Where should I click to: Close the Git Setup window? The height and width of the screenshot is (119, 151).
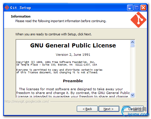coord(143,7)
